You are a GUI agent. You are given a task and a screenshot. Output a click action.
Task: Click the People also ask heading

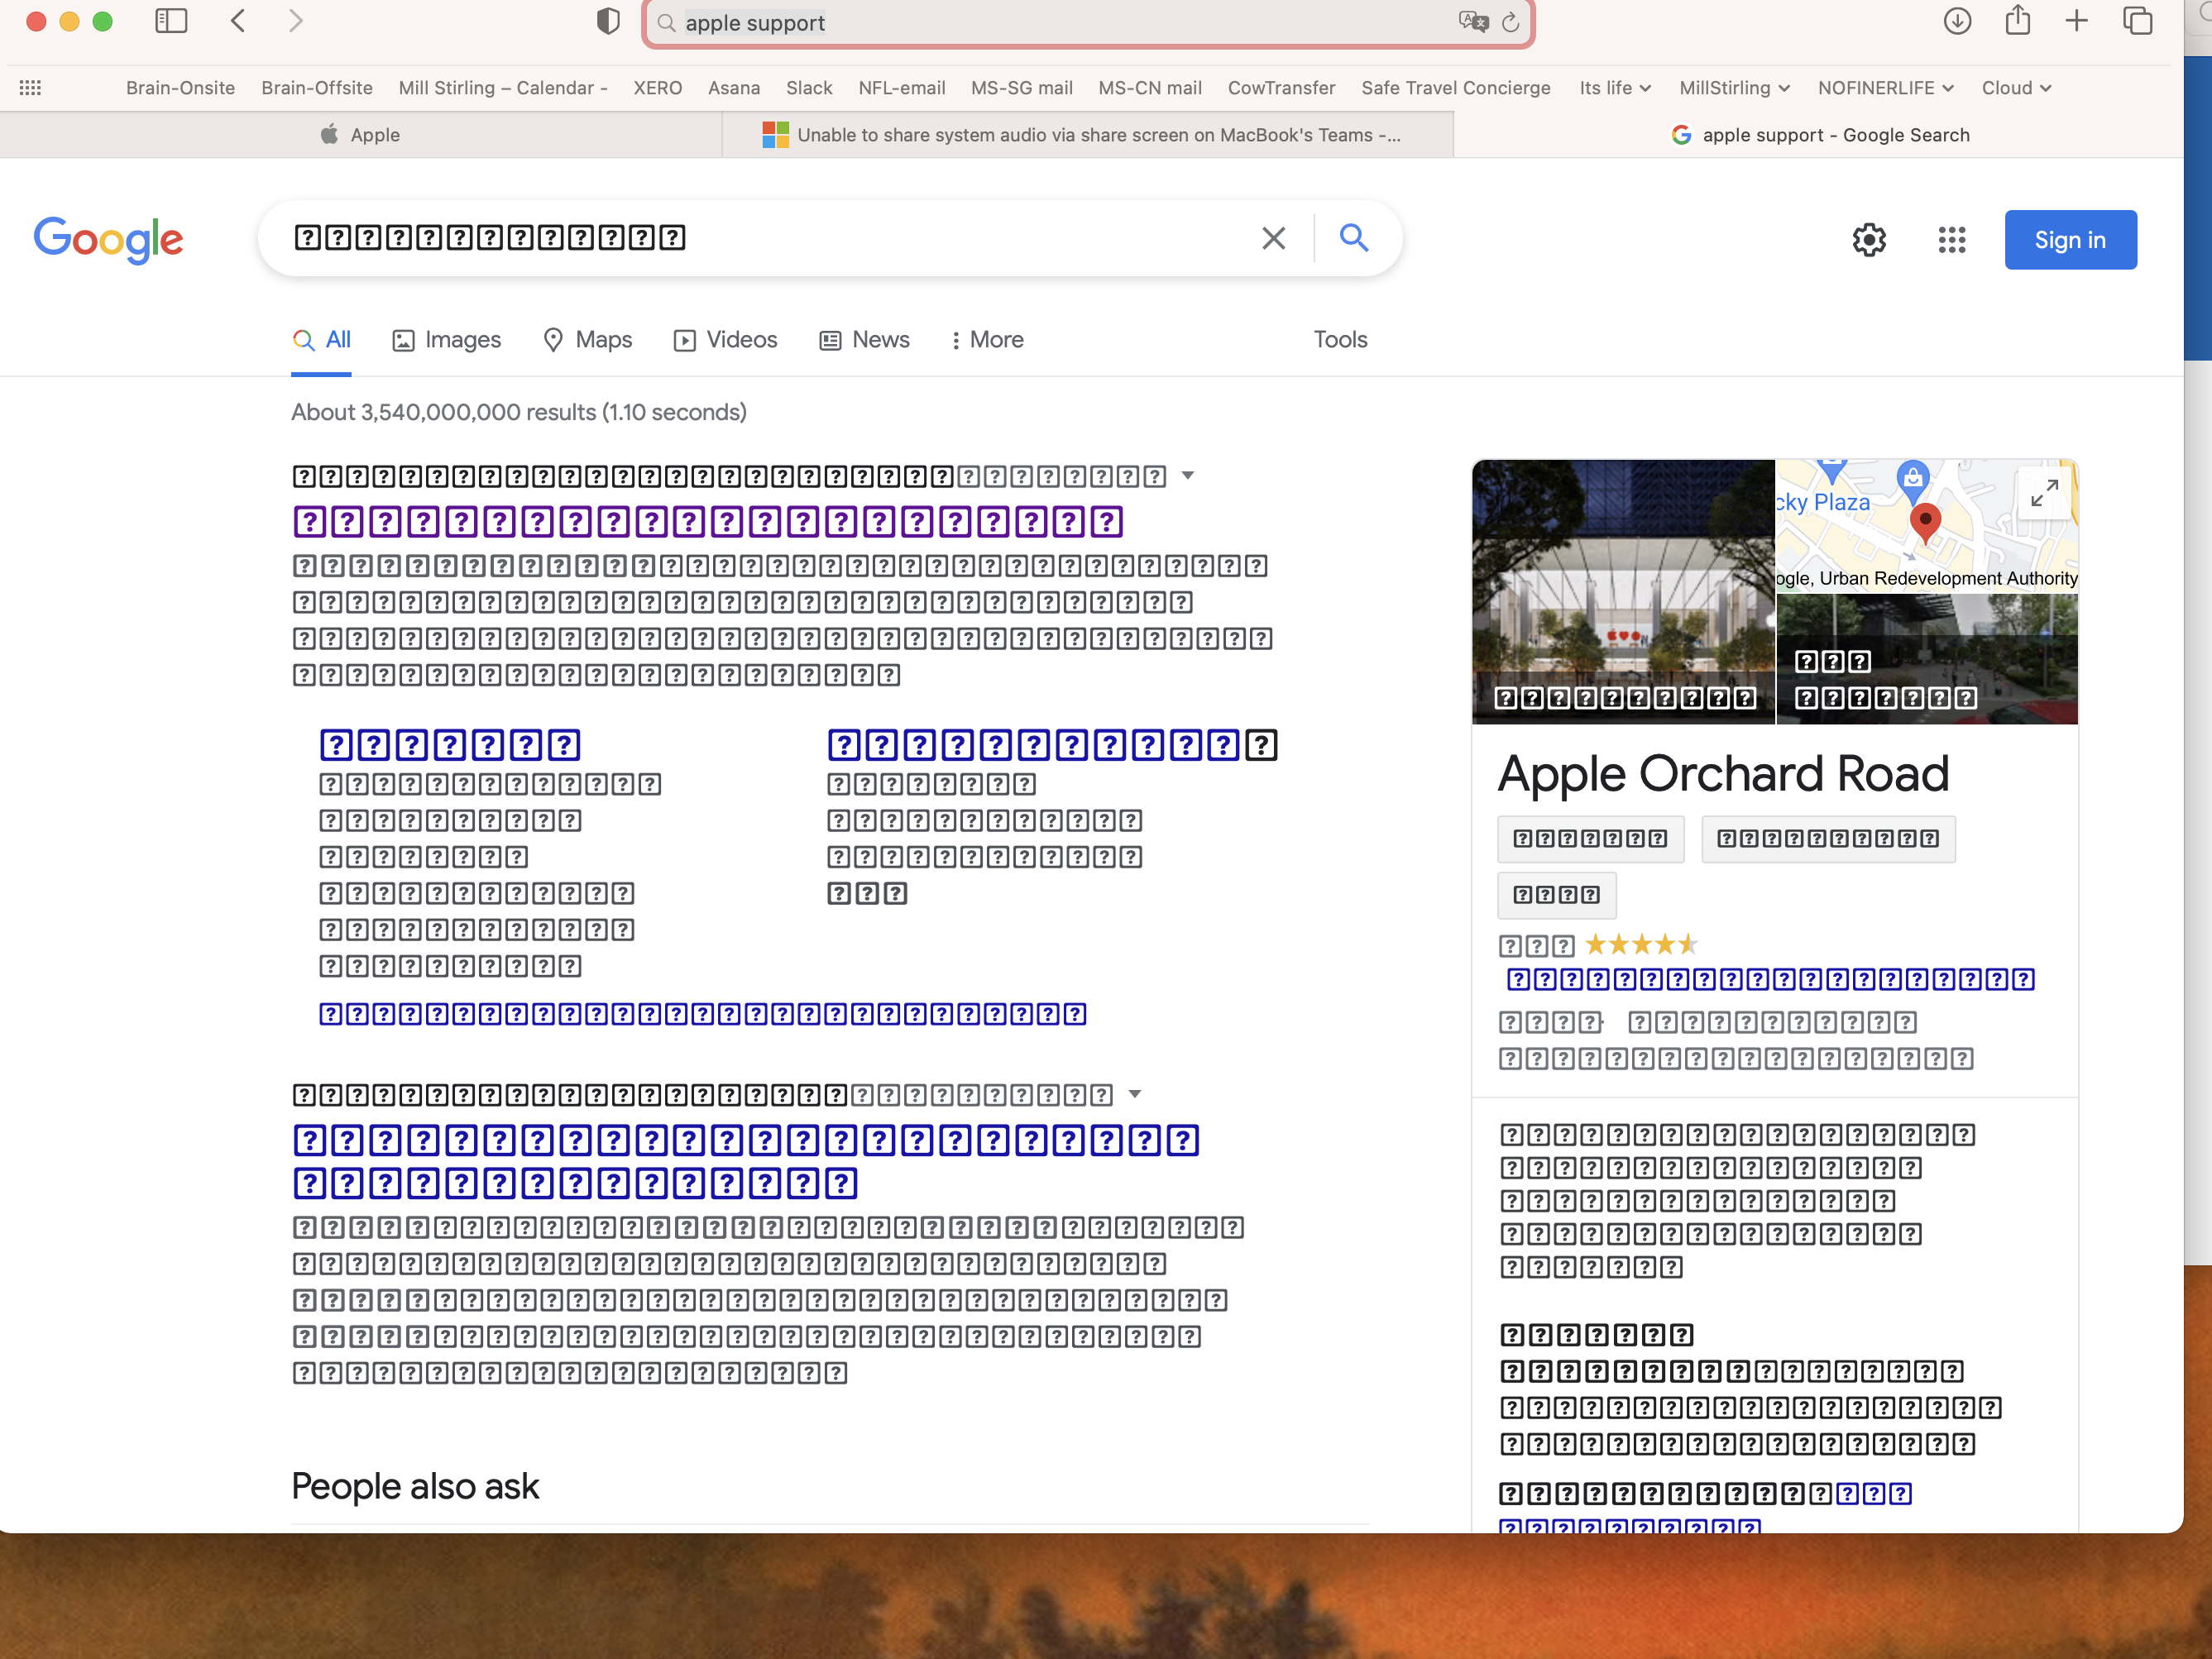point(415,1487)
